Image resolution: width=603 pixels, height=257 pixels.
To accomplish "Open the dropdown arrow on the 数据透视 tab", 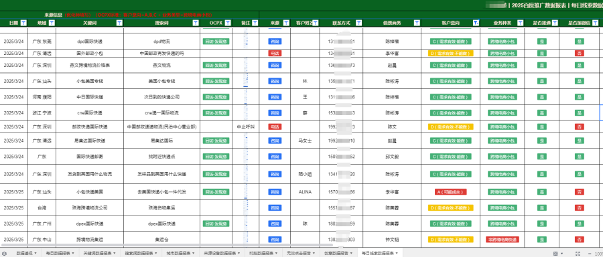I will 36,254.
